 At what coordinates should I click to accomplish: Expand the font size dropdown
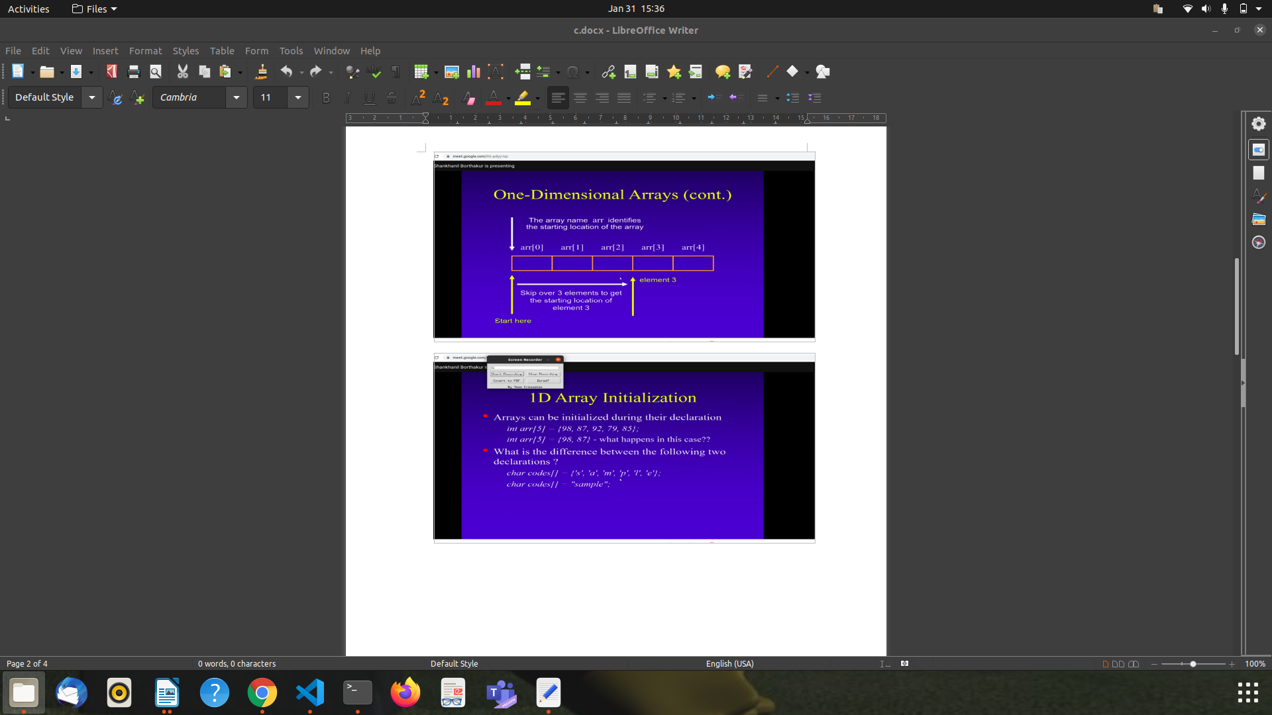pyautogui.click(x=298, y=97)
